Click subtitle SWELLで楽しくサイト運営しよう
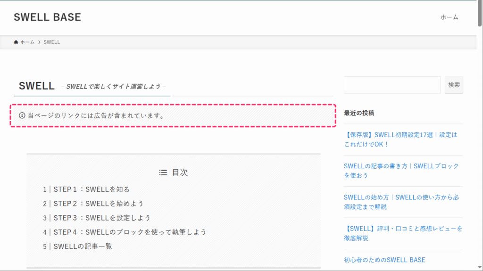Image resolution: width=483 pixels, height=271 pixels. click(114, 87)
